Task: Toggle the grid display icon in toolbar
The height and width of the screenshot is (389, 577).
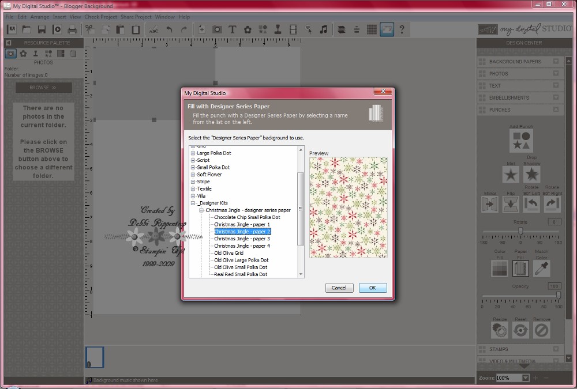Action: coord(372,30)
